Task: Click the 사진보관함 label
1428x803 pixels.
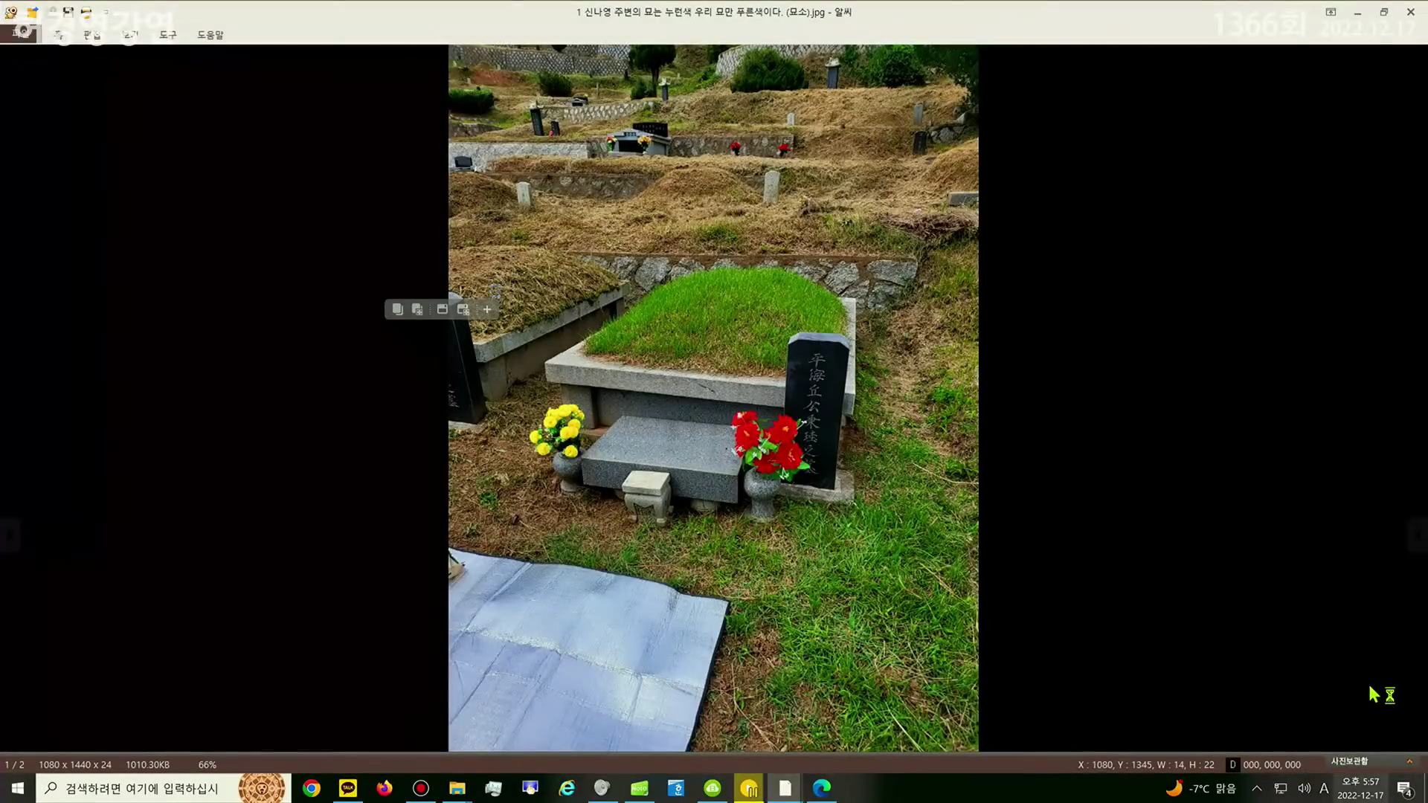Action: [x=1349, y=761]
